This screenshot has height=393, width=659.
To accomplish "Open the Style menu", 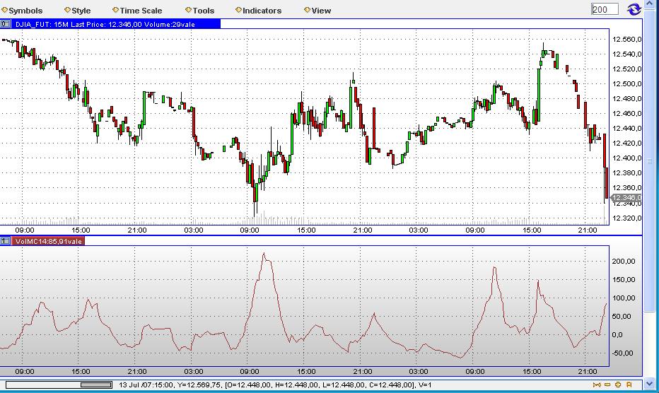I will tap(77, 11).
